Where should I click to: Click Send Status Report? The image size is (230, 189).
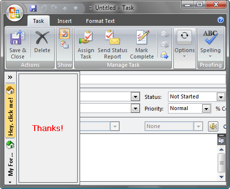click(x=112, y=44)
